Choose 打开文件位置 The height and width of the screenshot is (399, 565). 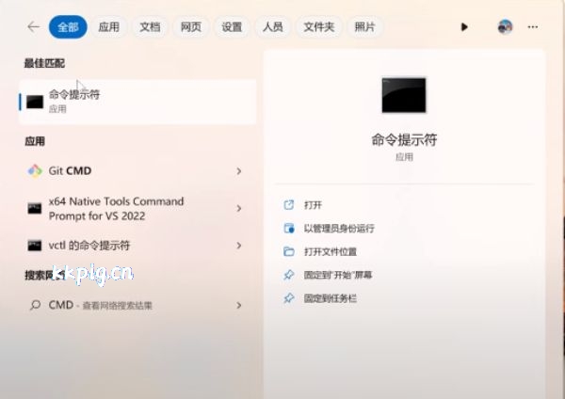tap(331, 251)
